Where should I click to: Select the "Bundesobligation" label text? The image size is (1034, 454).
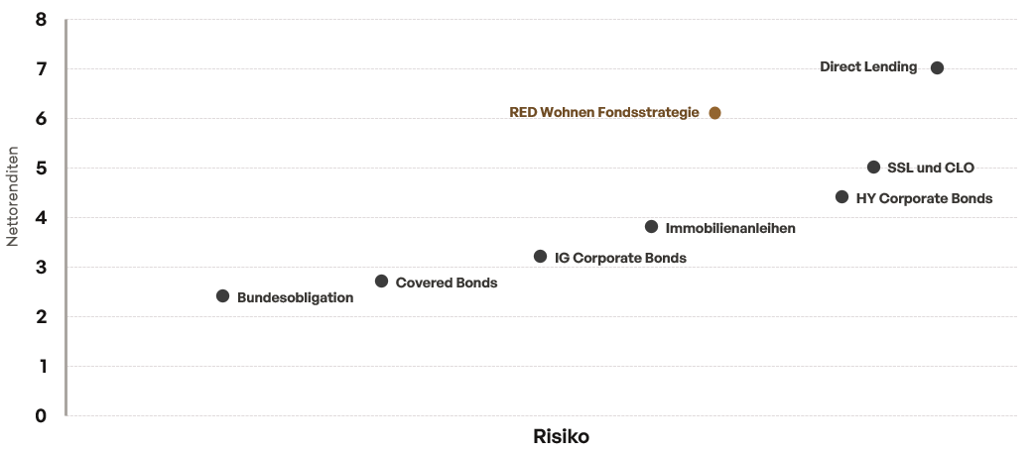pos(295,298)
